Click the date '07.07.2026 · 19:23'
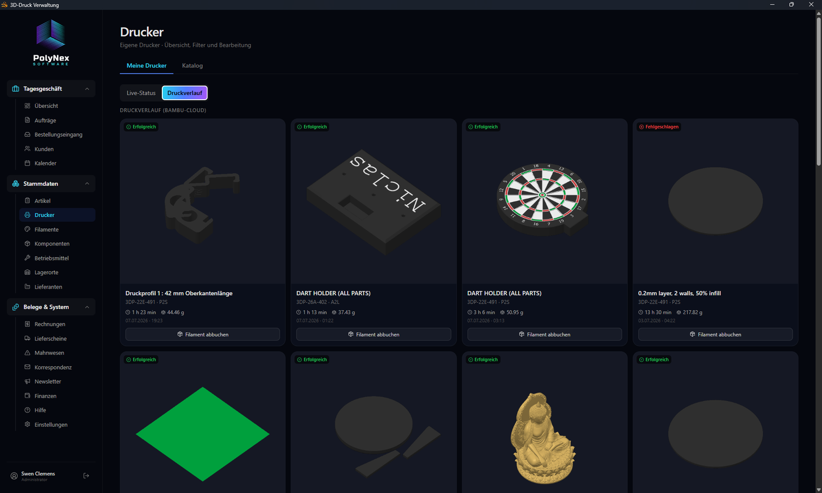The width and height of the screenshot is (822, 493). coord(144,320)
